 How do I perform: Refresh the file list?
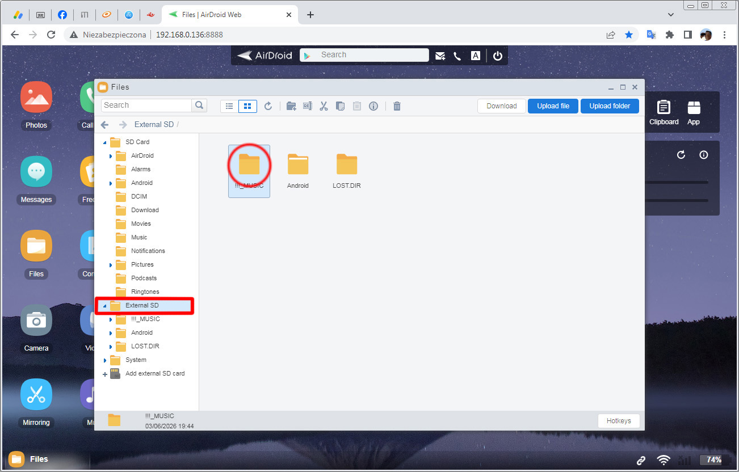pyautogui.click(x=268, y=106)
